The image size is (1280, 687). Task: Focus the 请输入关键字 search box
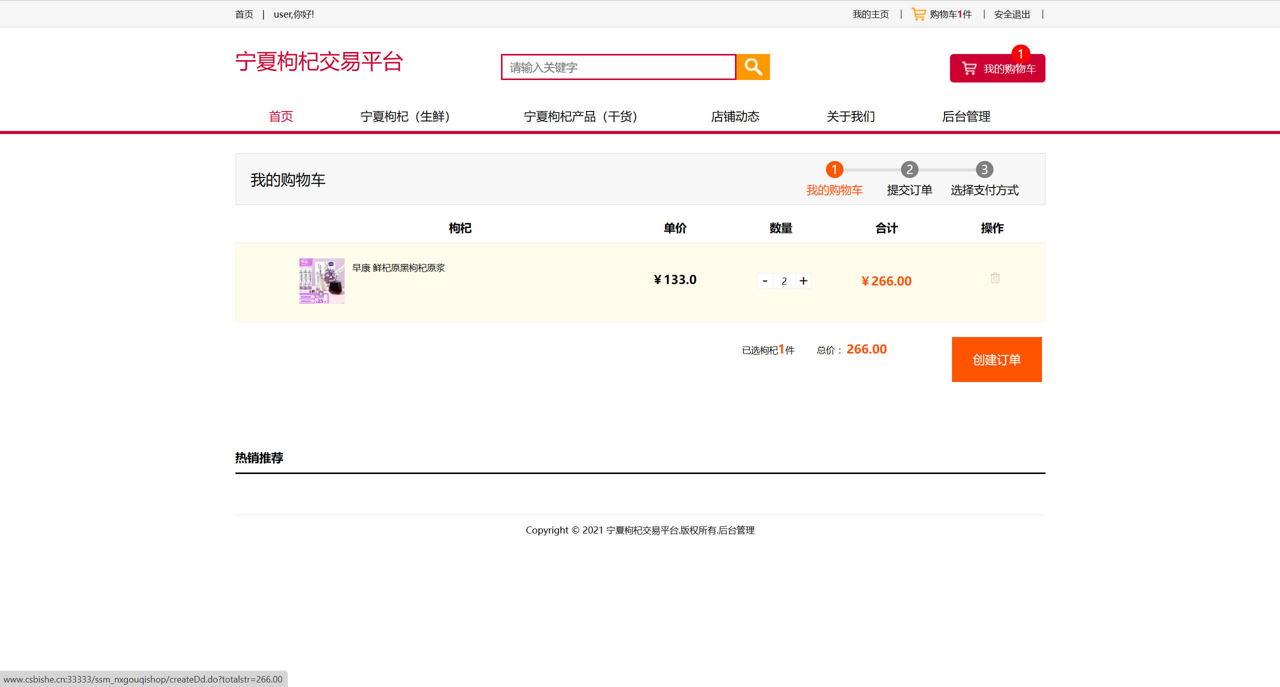tap(618, 67)
